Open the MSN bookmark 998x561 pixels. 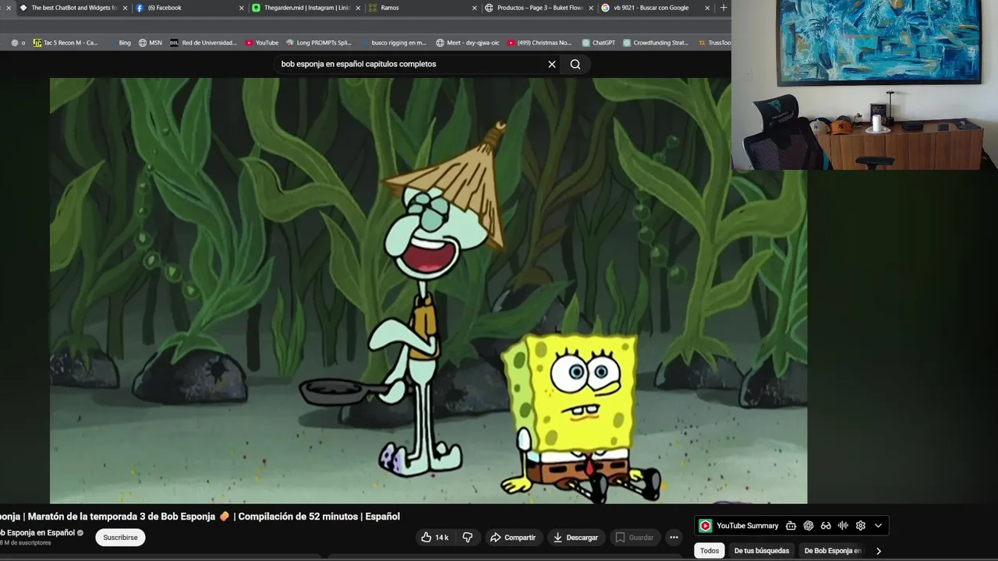tap(150, 43)
